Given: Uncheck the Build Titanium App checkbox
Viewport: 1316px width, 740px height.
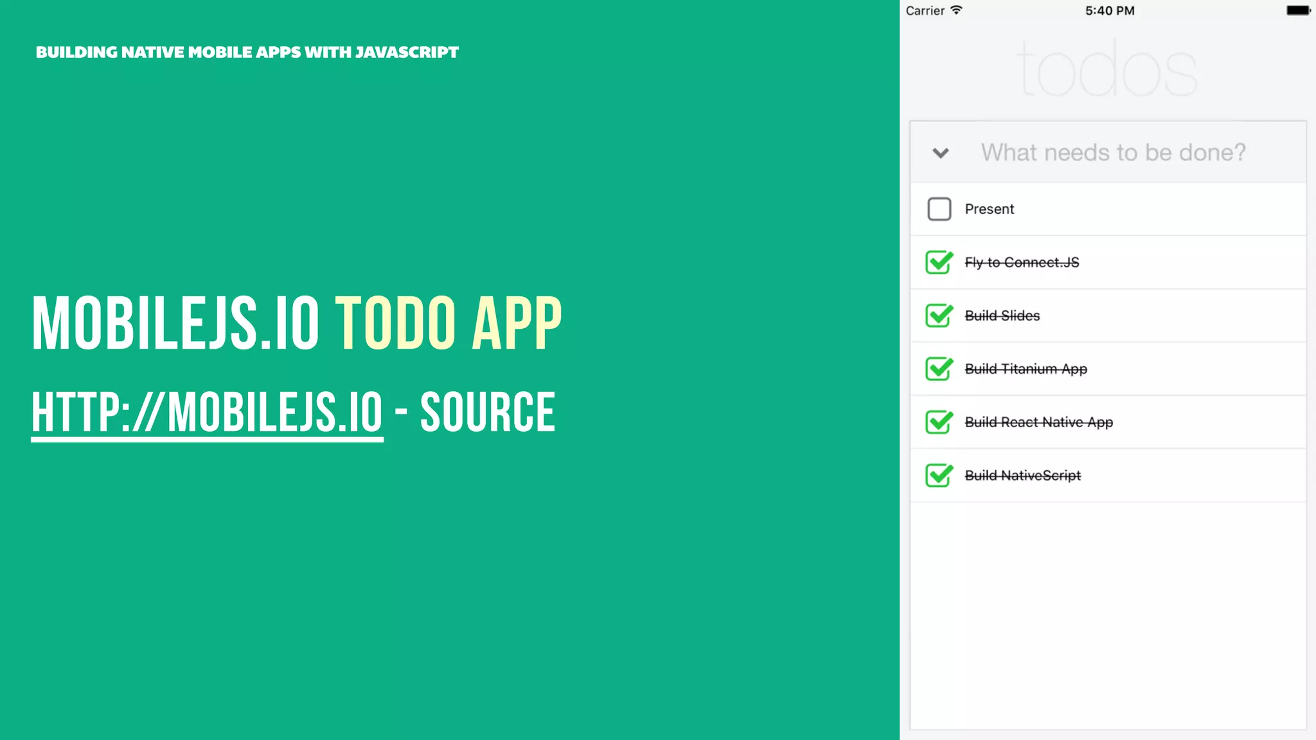Looking at the screenshot, I should [x=939, y=369].
